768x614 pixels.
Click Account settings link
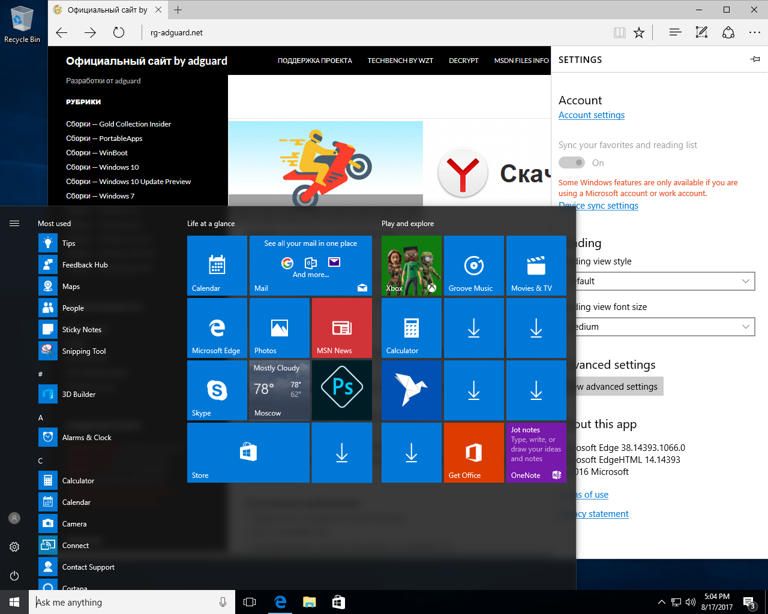tap(592, 115)
